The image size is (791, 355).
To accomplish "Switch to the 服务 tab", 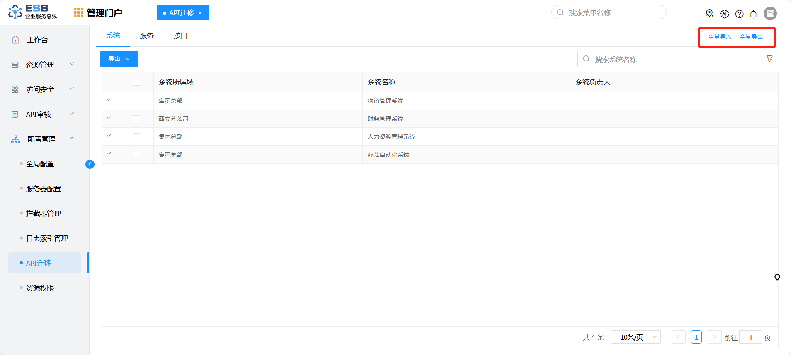I will point(147,36).
